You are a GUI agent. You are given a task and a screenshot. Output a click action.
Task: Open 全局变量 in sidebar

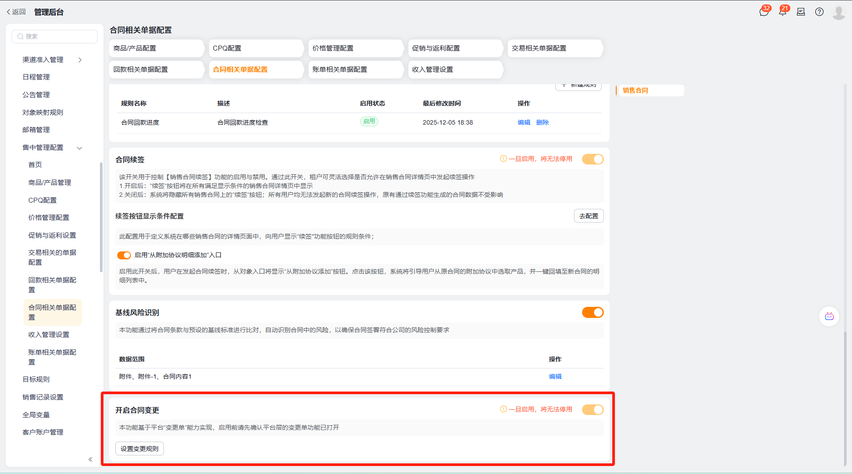(x=36, y=415)
